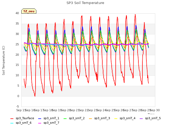The width and height of the screenshot is (171, 128).
Task: Click the 35 y-axis tick label
Action: pyautogui.click(x=17, y=24)
